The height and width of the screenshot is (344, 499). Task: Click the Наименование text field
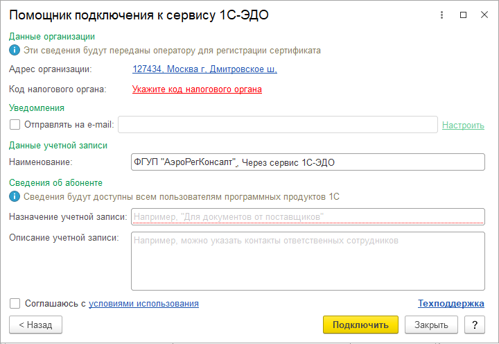tap(308, 162)
